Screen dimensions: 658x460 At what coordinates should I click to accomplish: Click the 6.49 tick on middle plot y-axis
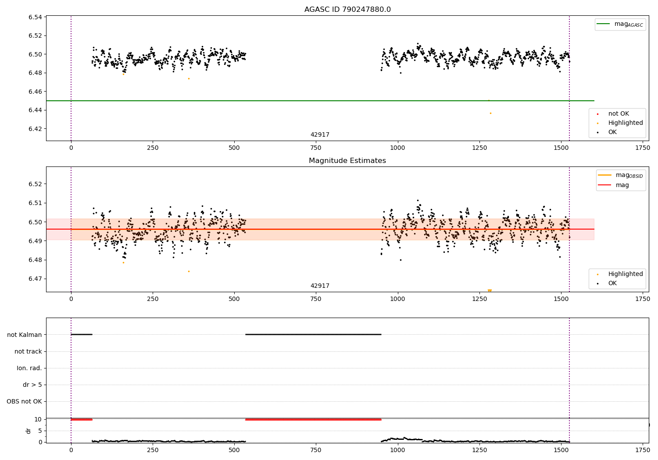(x=35, y=241)
